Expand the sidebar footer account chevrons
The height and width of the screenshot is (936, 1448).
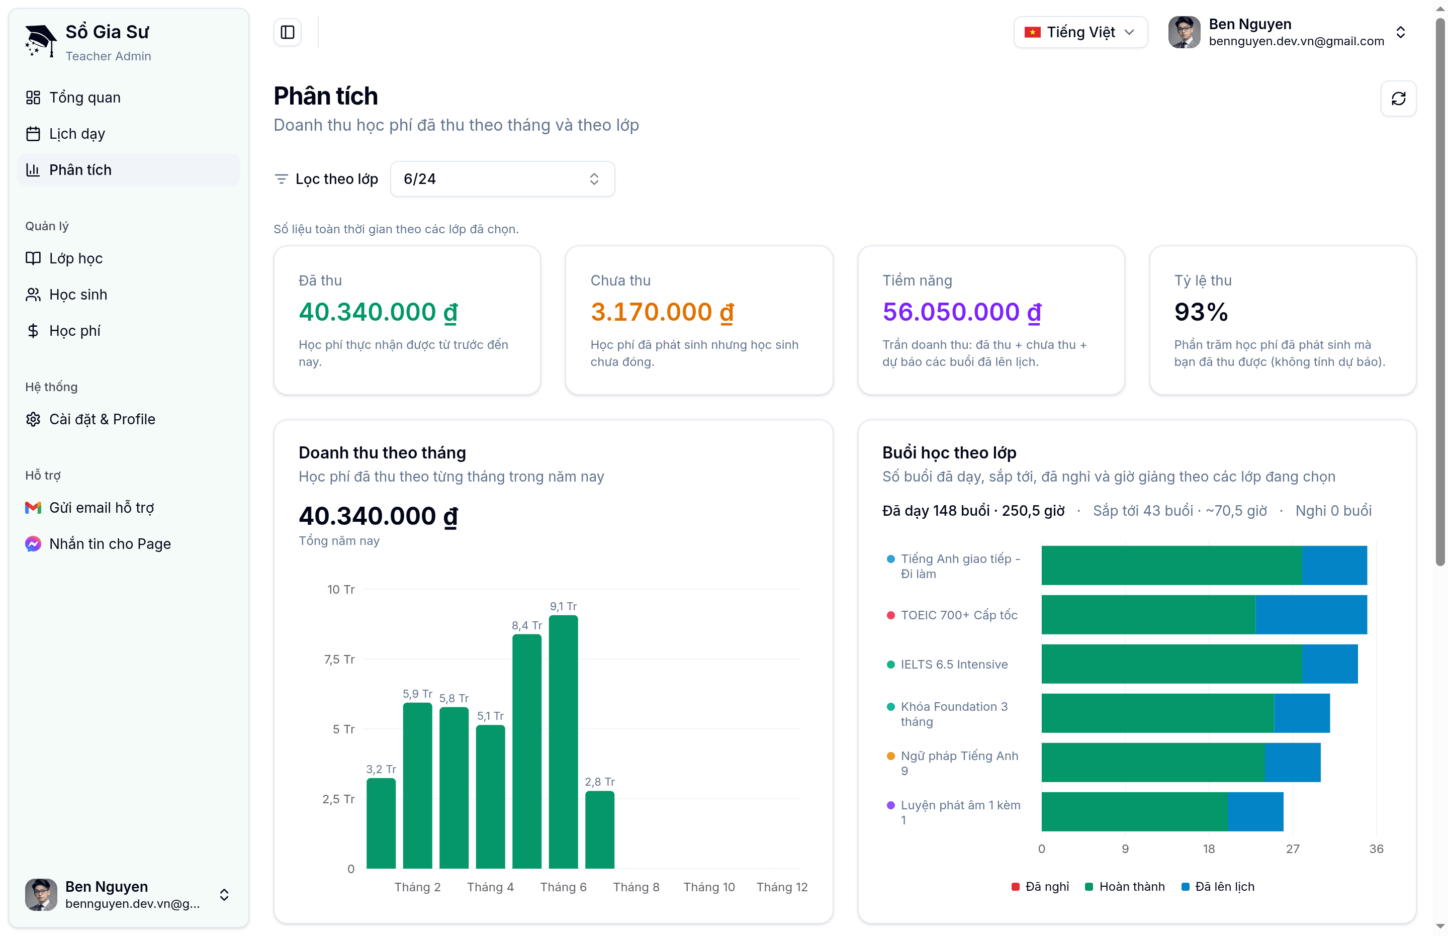pos(224,894)
